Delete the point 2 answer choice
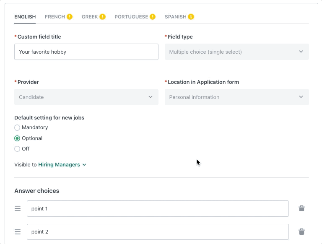 tap(301, 231)
